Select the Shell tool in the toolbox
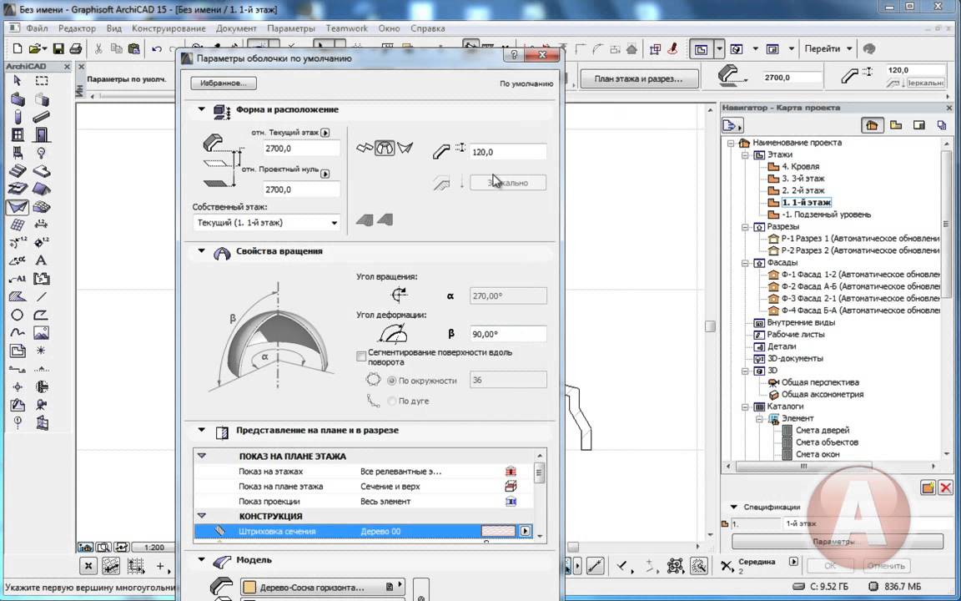Screen dimensions: 961x601 tap(18, 207)
